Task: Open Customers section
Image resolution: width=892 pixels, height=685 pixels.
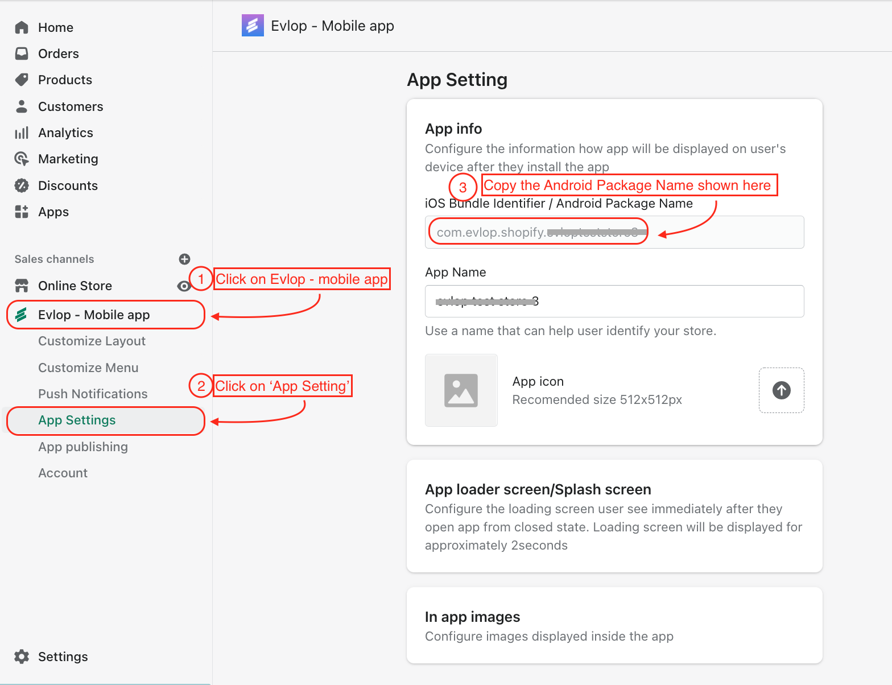Action: pyautogui.click(x=71, y=106)
